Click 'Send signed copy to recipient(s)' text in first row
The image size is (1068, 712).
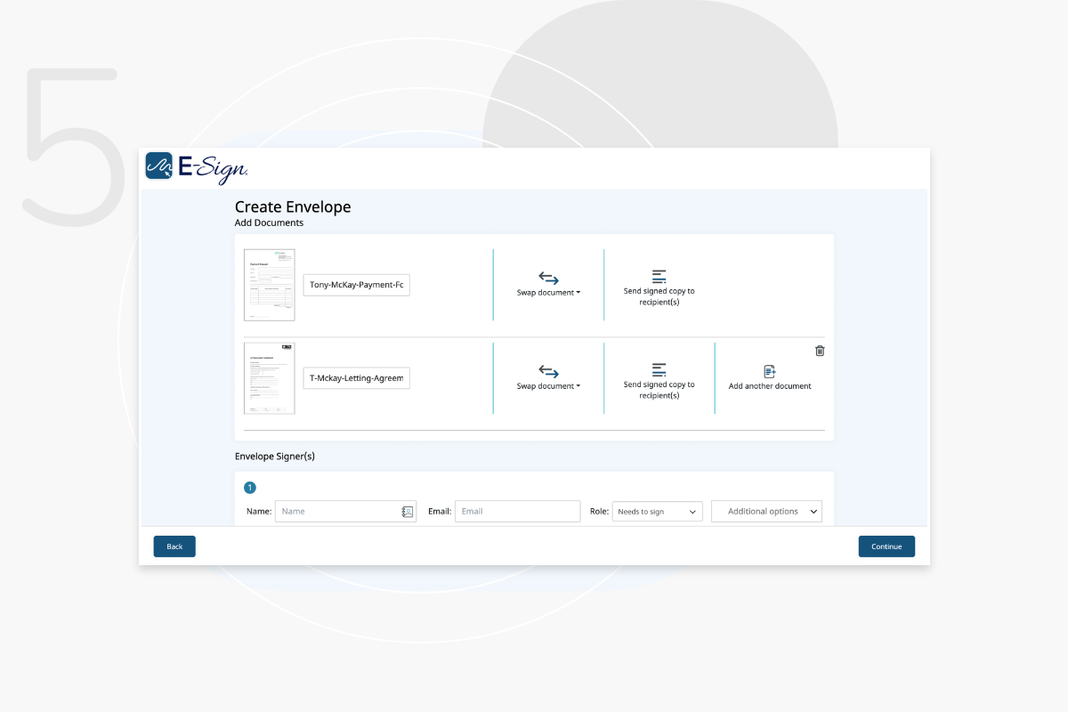coord(659,296)
